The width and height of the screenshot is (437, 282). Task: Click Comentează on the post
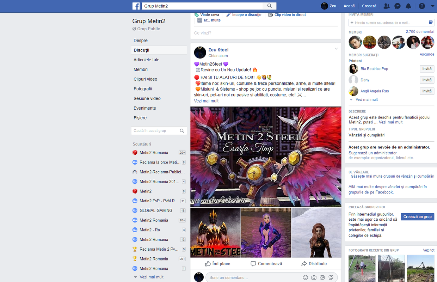pyautogui.click(x=266, y=264)
